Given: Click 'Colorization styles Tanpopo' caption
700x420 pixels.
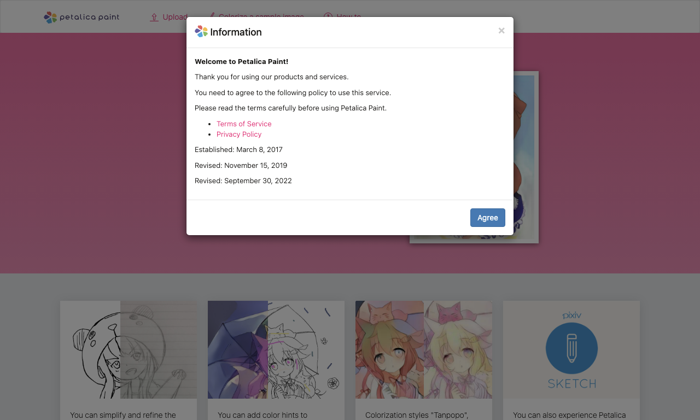Looking at the screenshot, I should 417,415.
